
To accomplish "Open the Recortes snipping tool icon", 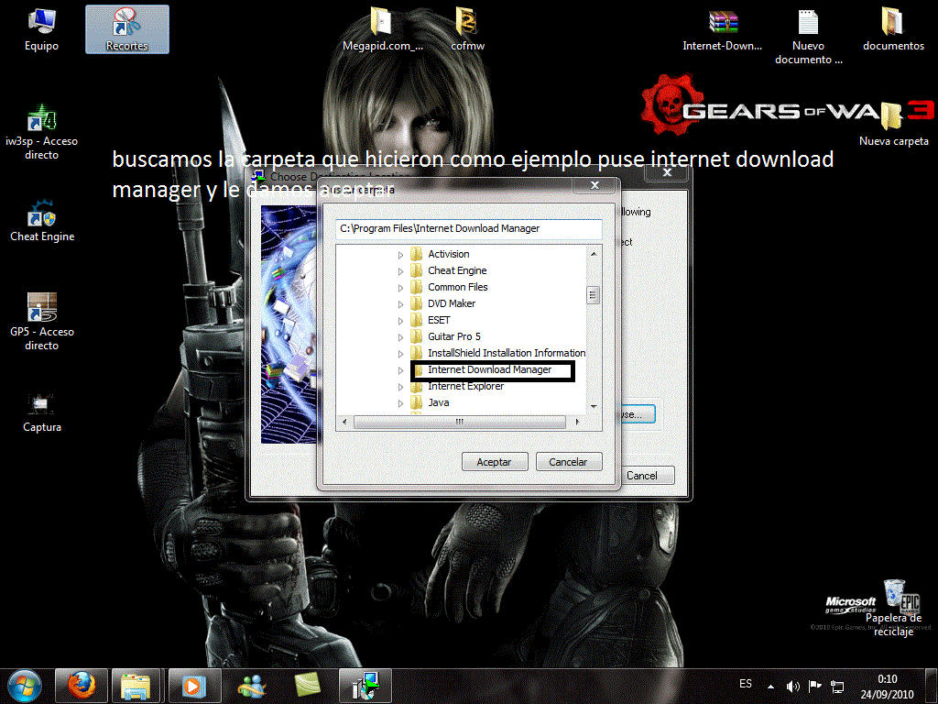I will [126, 28].
